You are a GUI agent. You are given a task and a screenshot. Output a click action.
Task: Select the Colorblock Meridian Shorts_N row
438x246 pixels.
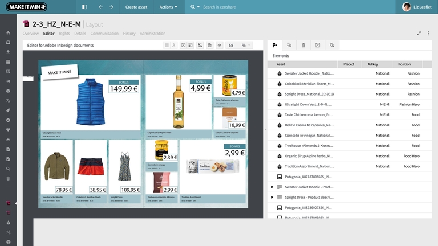point(350,84)
